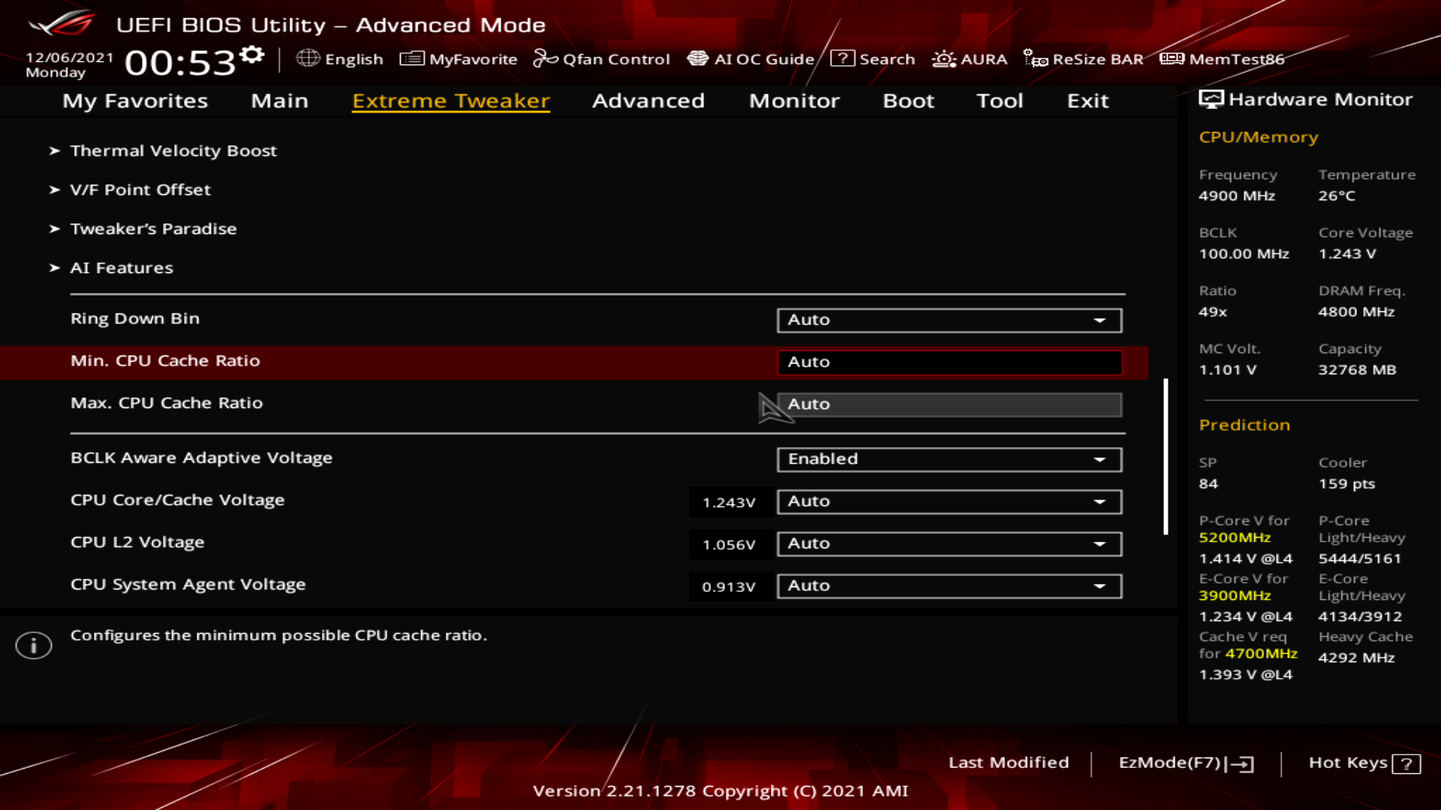Click the Last Modified button

point(1008,763)
